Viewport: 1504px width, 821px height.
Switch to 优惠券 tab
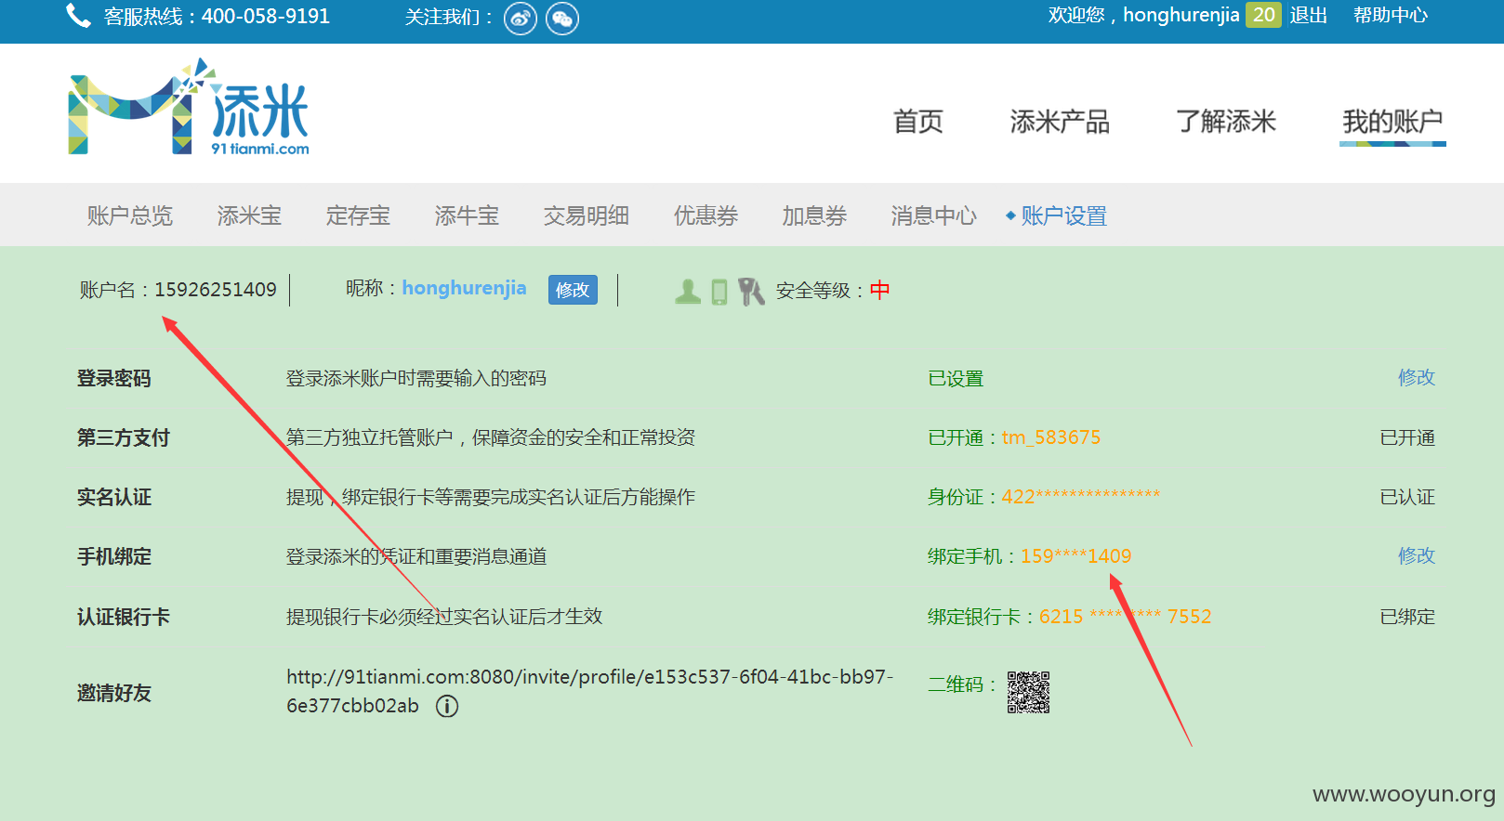pyautogui.click(x=706, y=215)
